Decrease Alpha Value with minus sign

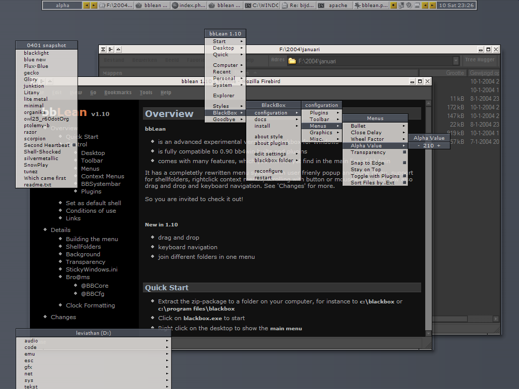pos(419,145)
